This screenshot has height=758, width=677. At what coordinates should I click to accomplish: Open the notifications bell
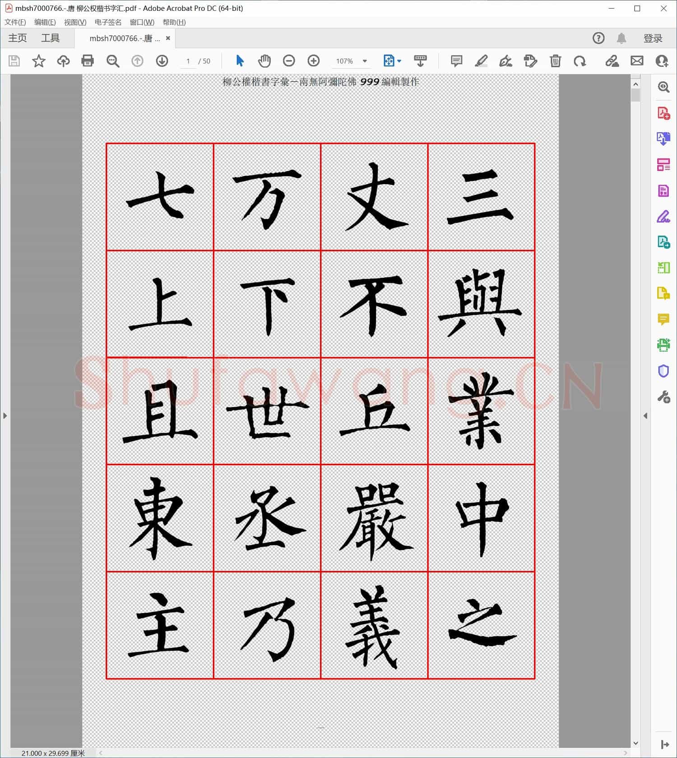(x=621, y=38)
